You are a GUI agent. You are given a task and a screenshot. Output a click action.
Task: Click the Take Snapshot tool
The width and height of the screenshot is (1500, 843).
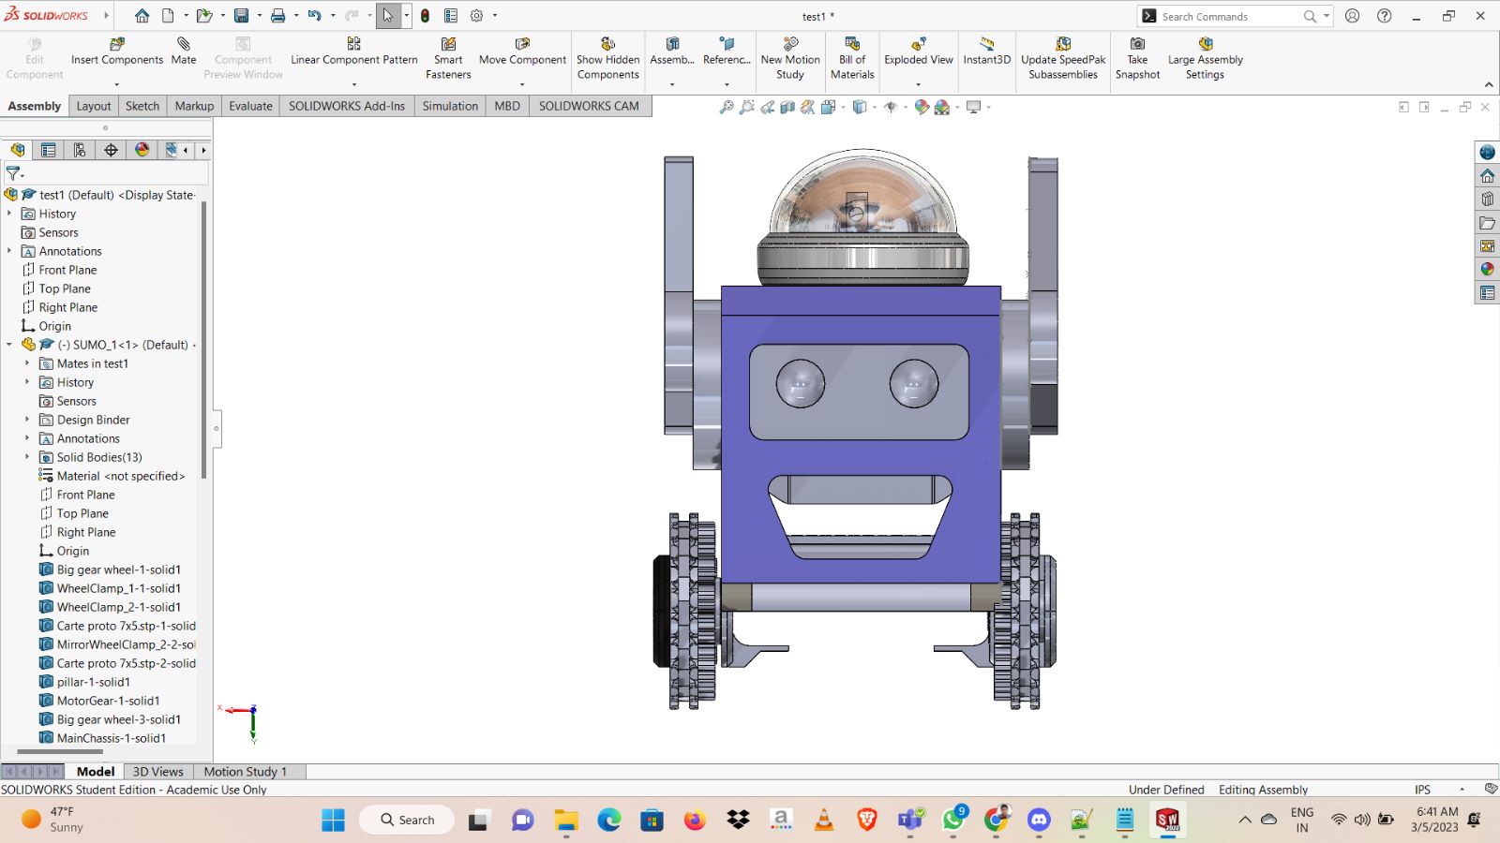click(x=1137, y=58)
